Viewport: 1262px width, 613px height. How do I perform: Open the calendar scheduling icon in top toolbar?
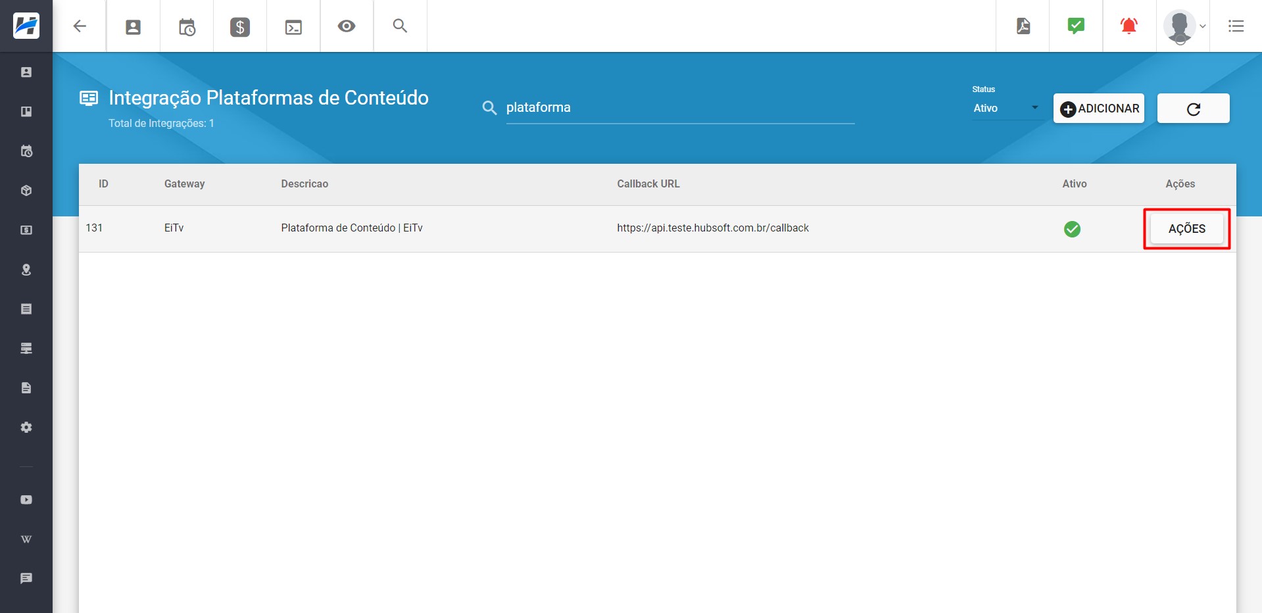pos(186,26)
